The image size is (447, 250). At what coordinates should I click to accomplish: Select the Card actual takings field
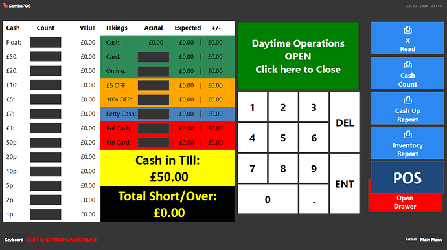coord(154,57)
